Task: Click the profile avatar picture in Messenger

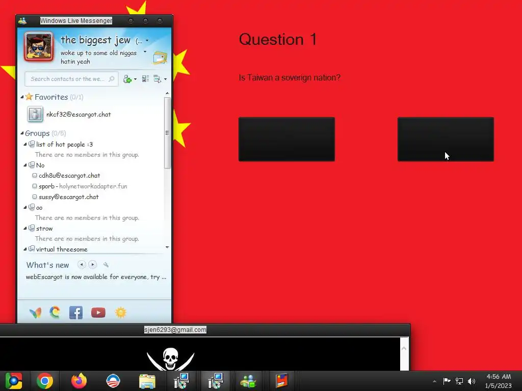Action: pos(39,46)
